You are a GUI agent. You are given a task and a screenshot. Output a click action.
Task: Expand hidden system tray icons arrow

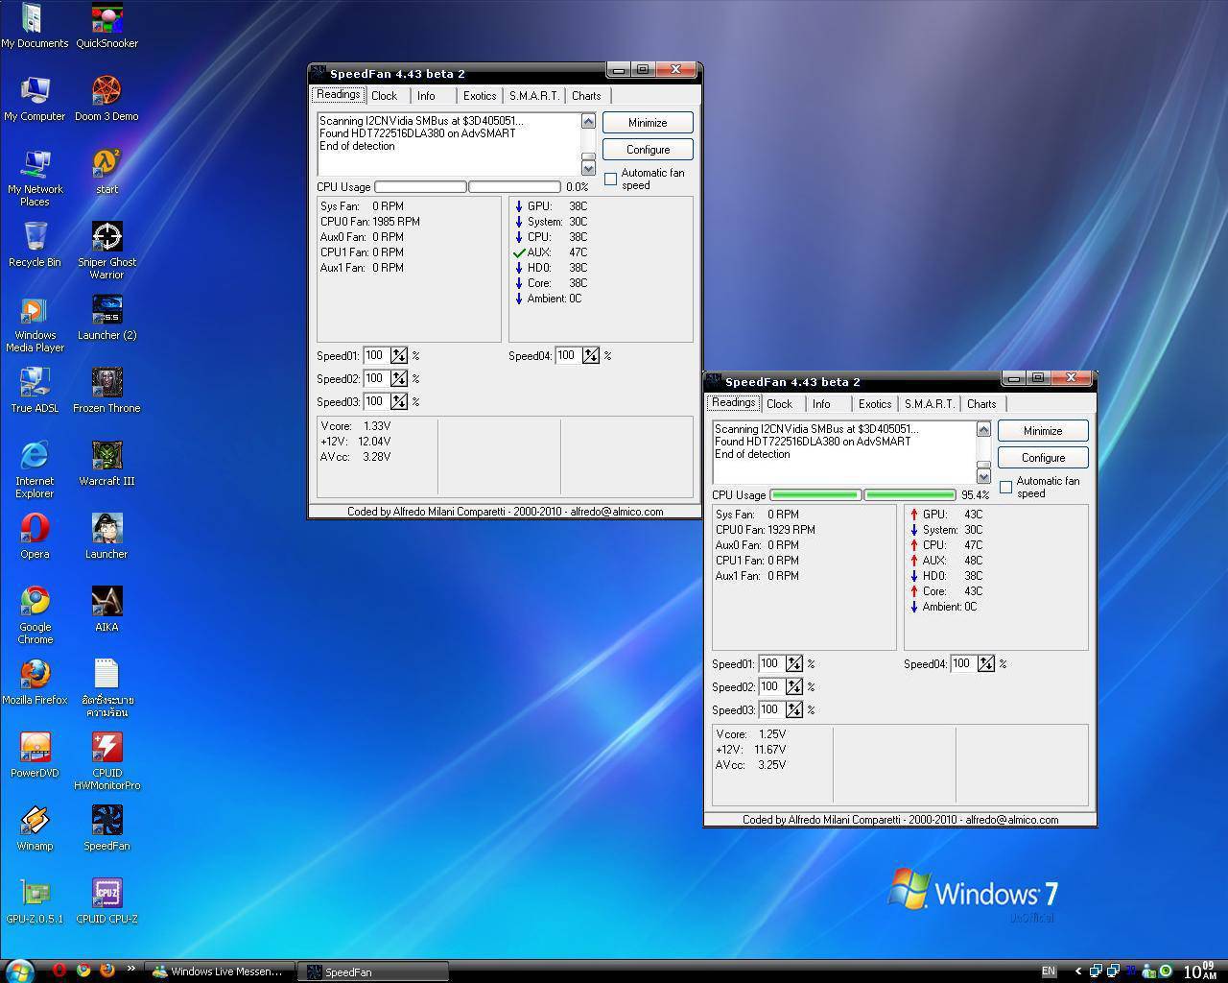pyautogui.click(x=1077, y=971)
